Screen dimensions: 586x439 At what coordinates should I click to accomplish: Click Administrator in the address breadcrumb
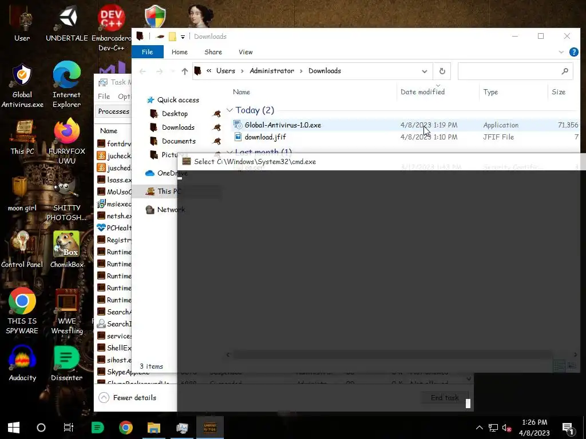point(272,71)
